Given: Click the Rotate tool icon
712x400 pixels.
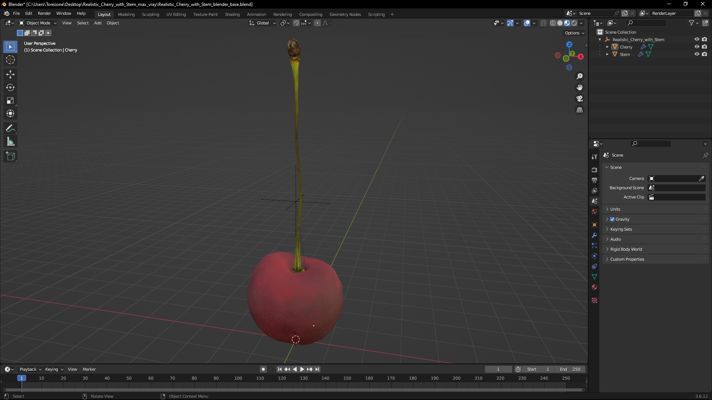Looking at the screenshot, I should [x=11, y=87].
